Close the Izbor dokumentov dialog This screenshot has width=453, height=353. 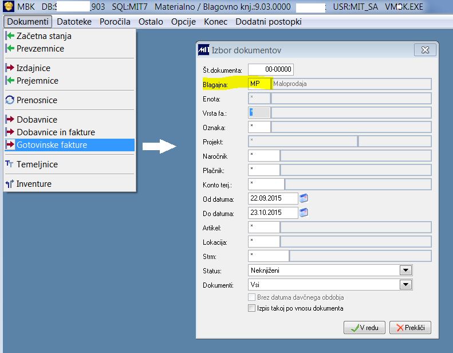[x=425, y=50]
